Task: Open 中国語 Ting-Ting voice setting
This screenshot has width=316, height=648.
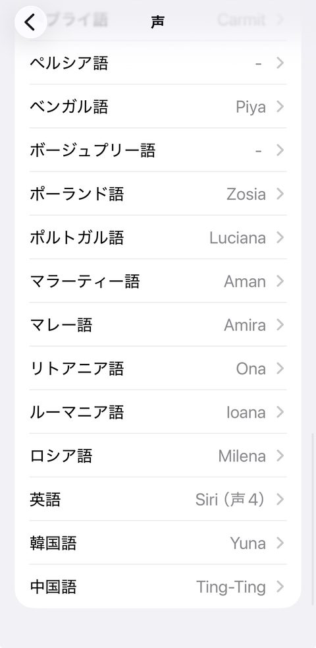Action: (x=158, y=587)
